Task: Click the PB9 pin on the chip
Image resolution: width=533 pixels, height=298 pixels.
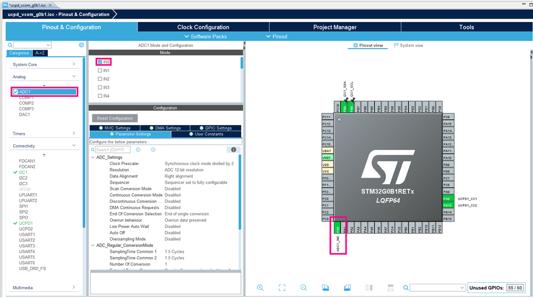Action: (x=344, y=107)
